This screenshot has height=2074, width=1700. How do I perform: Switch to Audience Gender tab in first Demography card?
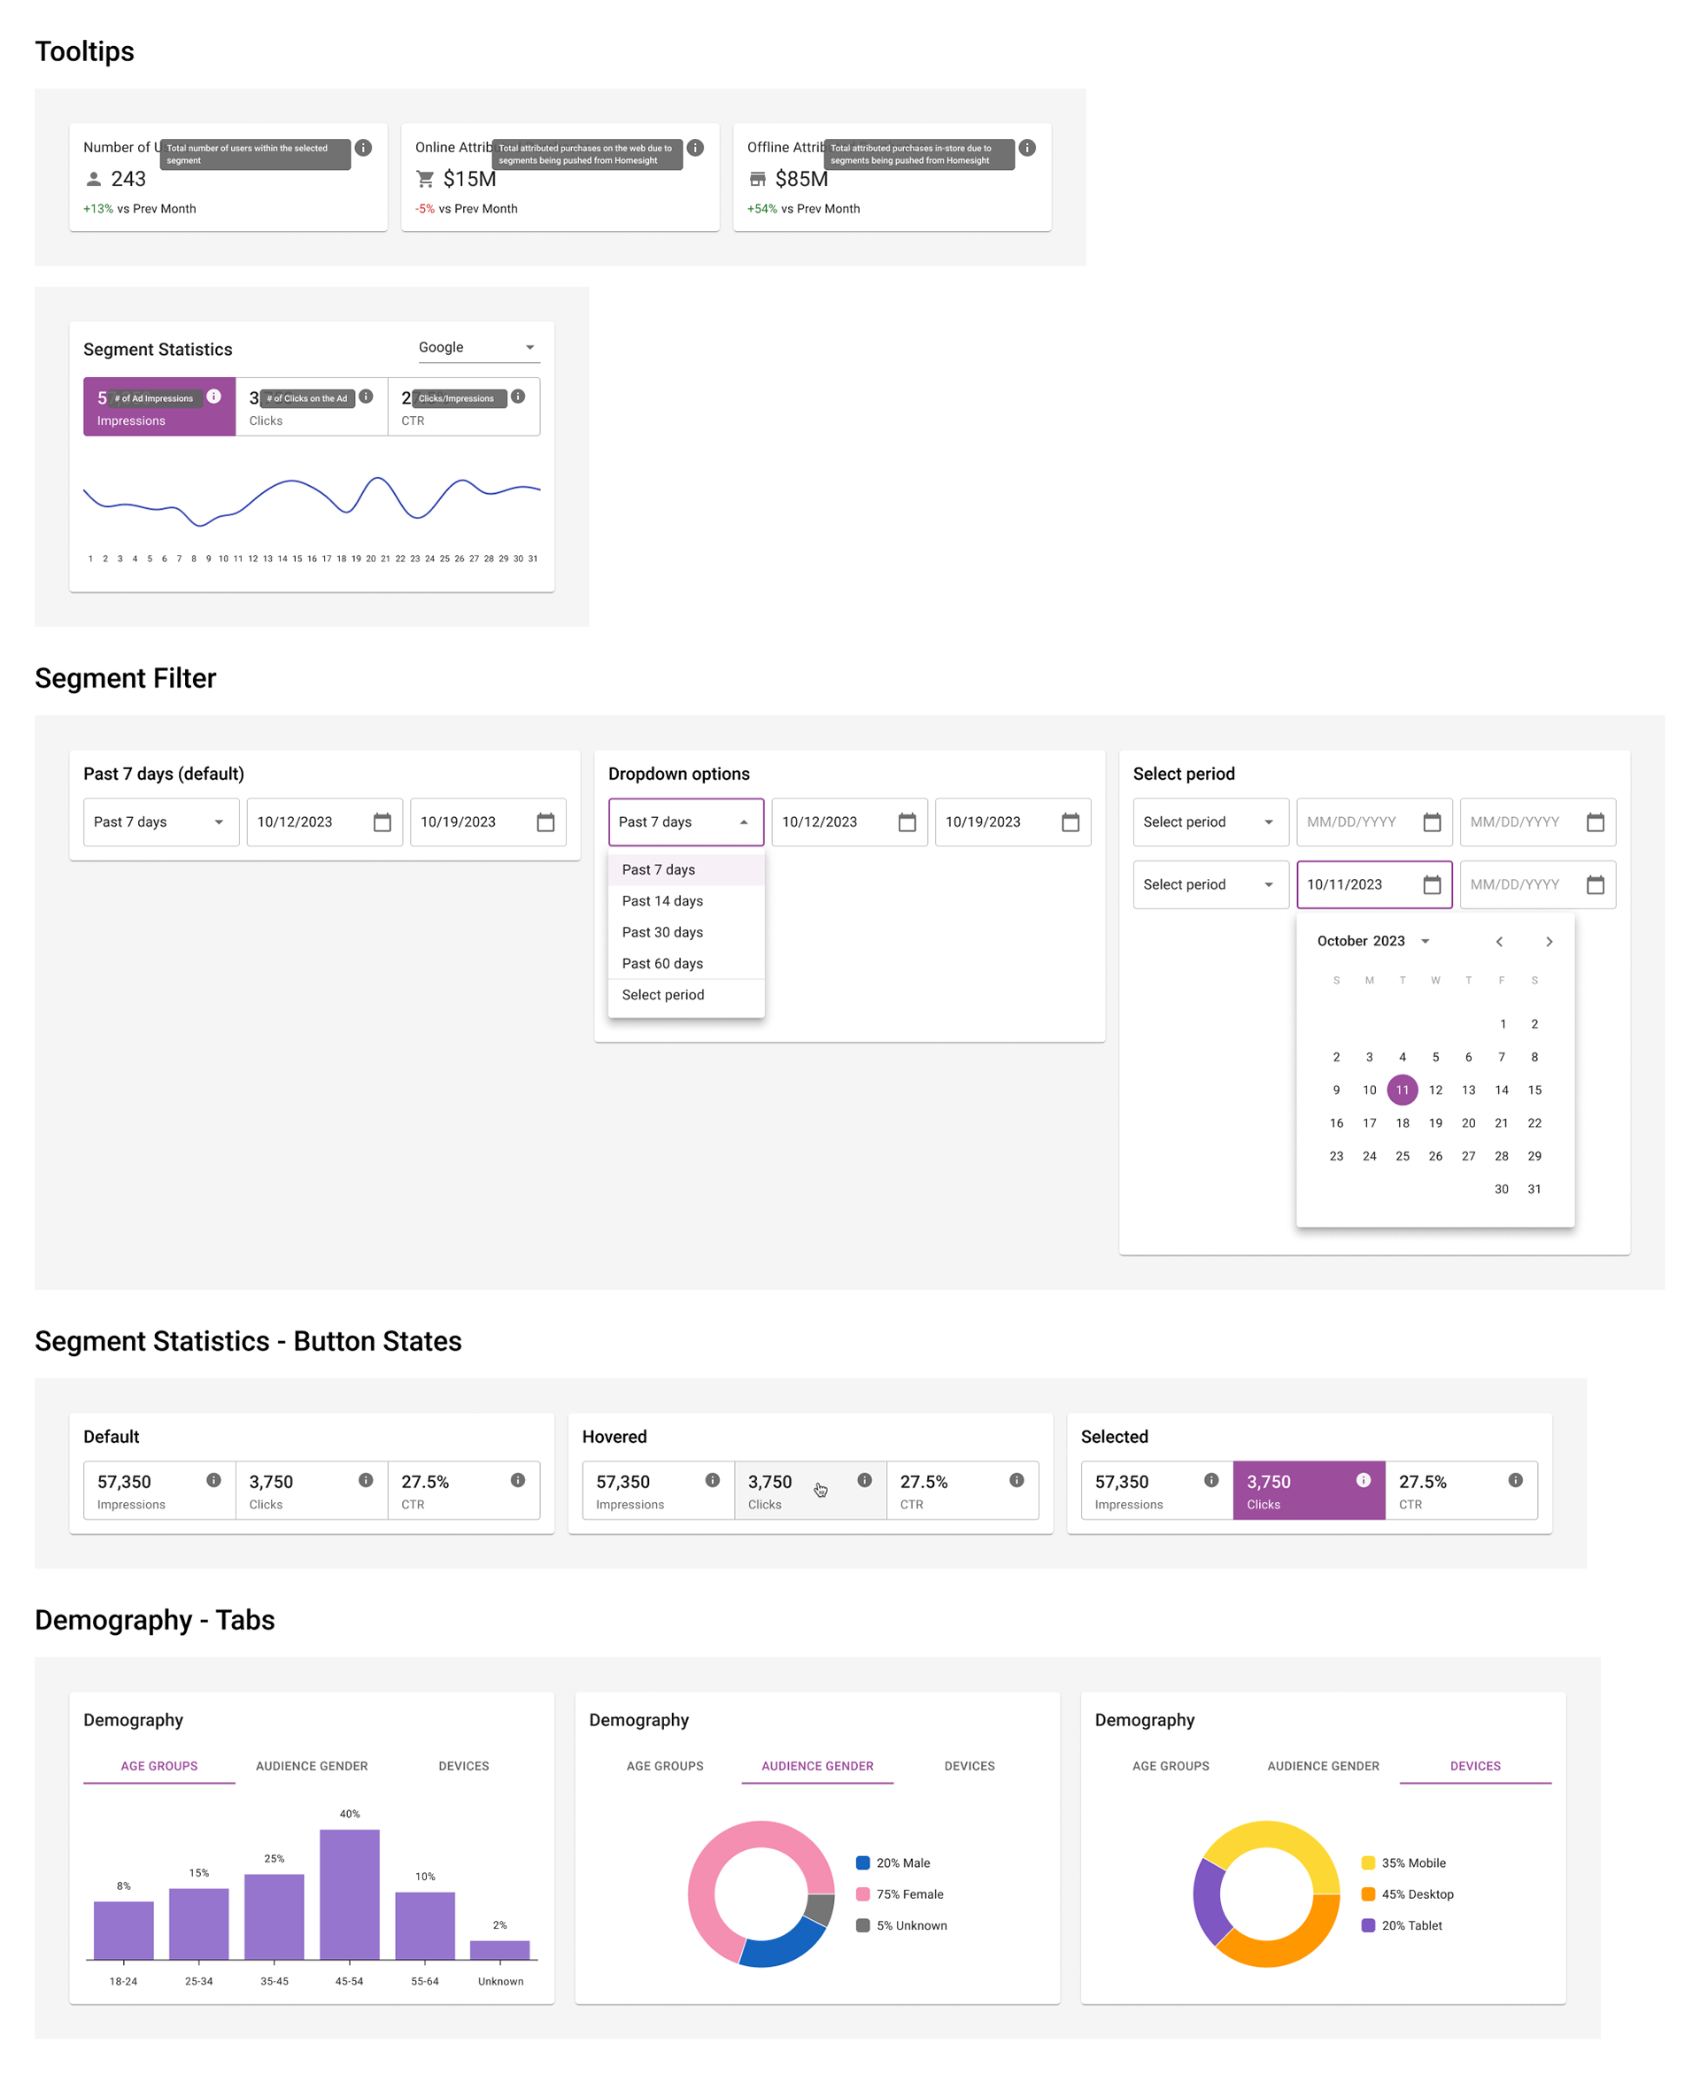pos(312,1766)
